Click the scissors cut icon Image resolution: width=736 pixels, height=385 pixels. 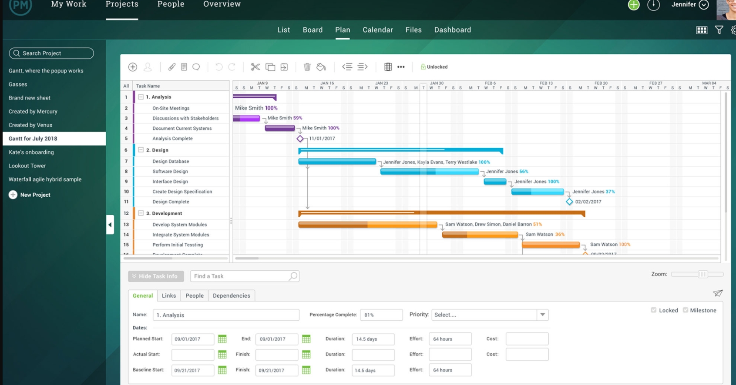click(x=255, y=67)
